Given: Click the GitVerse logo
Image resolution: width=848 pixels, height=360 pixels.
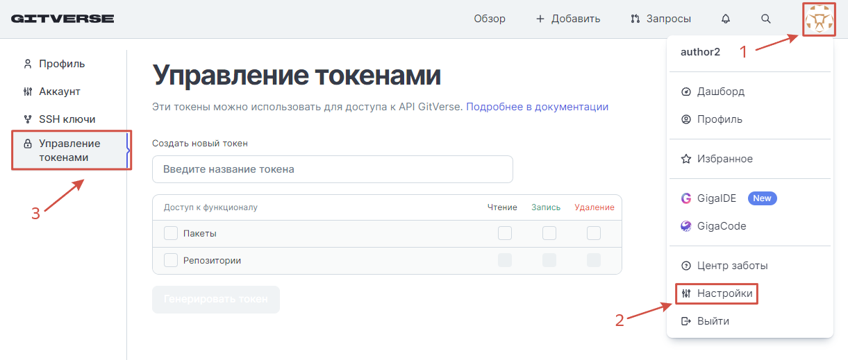Looking at the screenshot, I should 63,19.
